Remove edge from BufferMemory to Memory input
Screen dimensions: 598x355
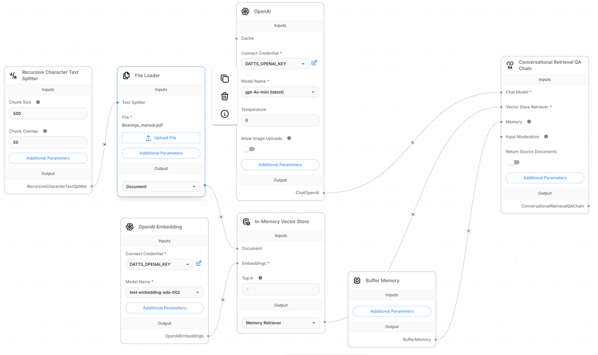pyautogui.click(x=469, y=231)
